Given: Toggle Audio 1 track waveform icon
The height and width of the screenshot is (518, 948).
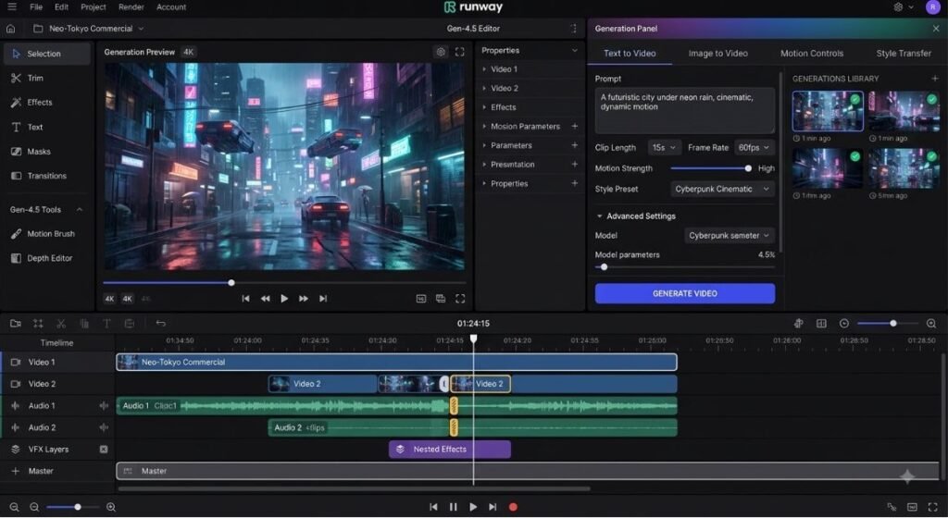Looking at the screenshot, I should tap(104, 406).
